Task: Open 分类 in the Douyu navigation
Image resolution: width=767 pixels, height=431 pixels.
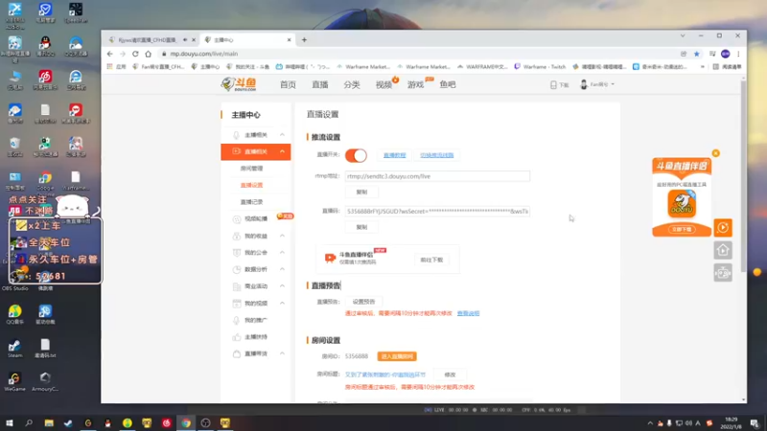Action: 352,84
